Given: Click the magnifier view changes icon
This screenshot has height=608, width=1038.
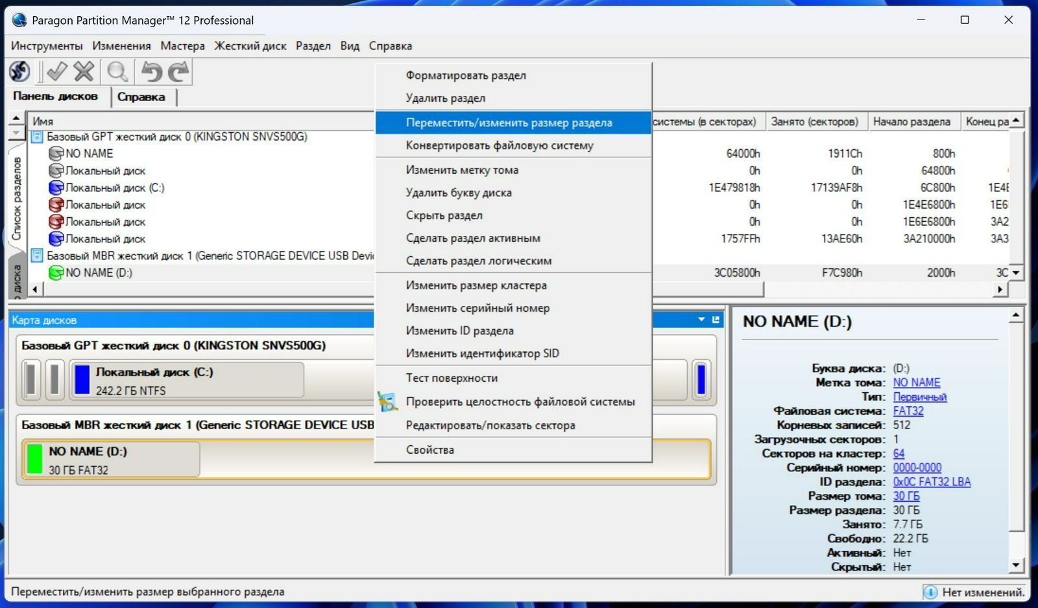Looking at the screenshot, I should (x=117, y=71).
